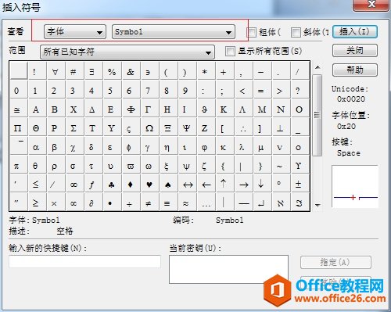Select the bullet dot symbol

pos(112,203)
